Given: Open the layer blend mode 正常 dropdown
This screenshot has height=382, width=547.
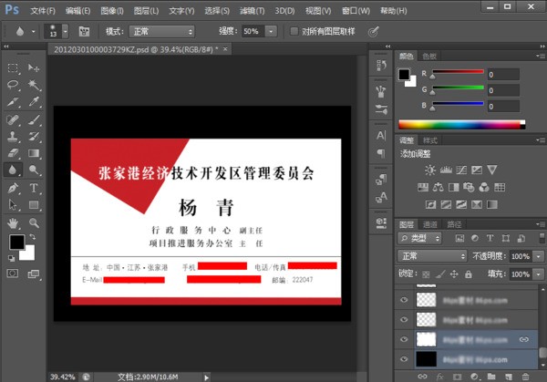Looking at the screenshot, I should (433, 256).
